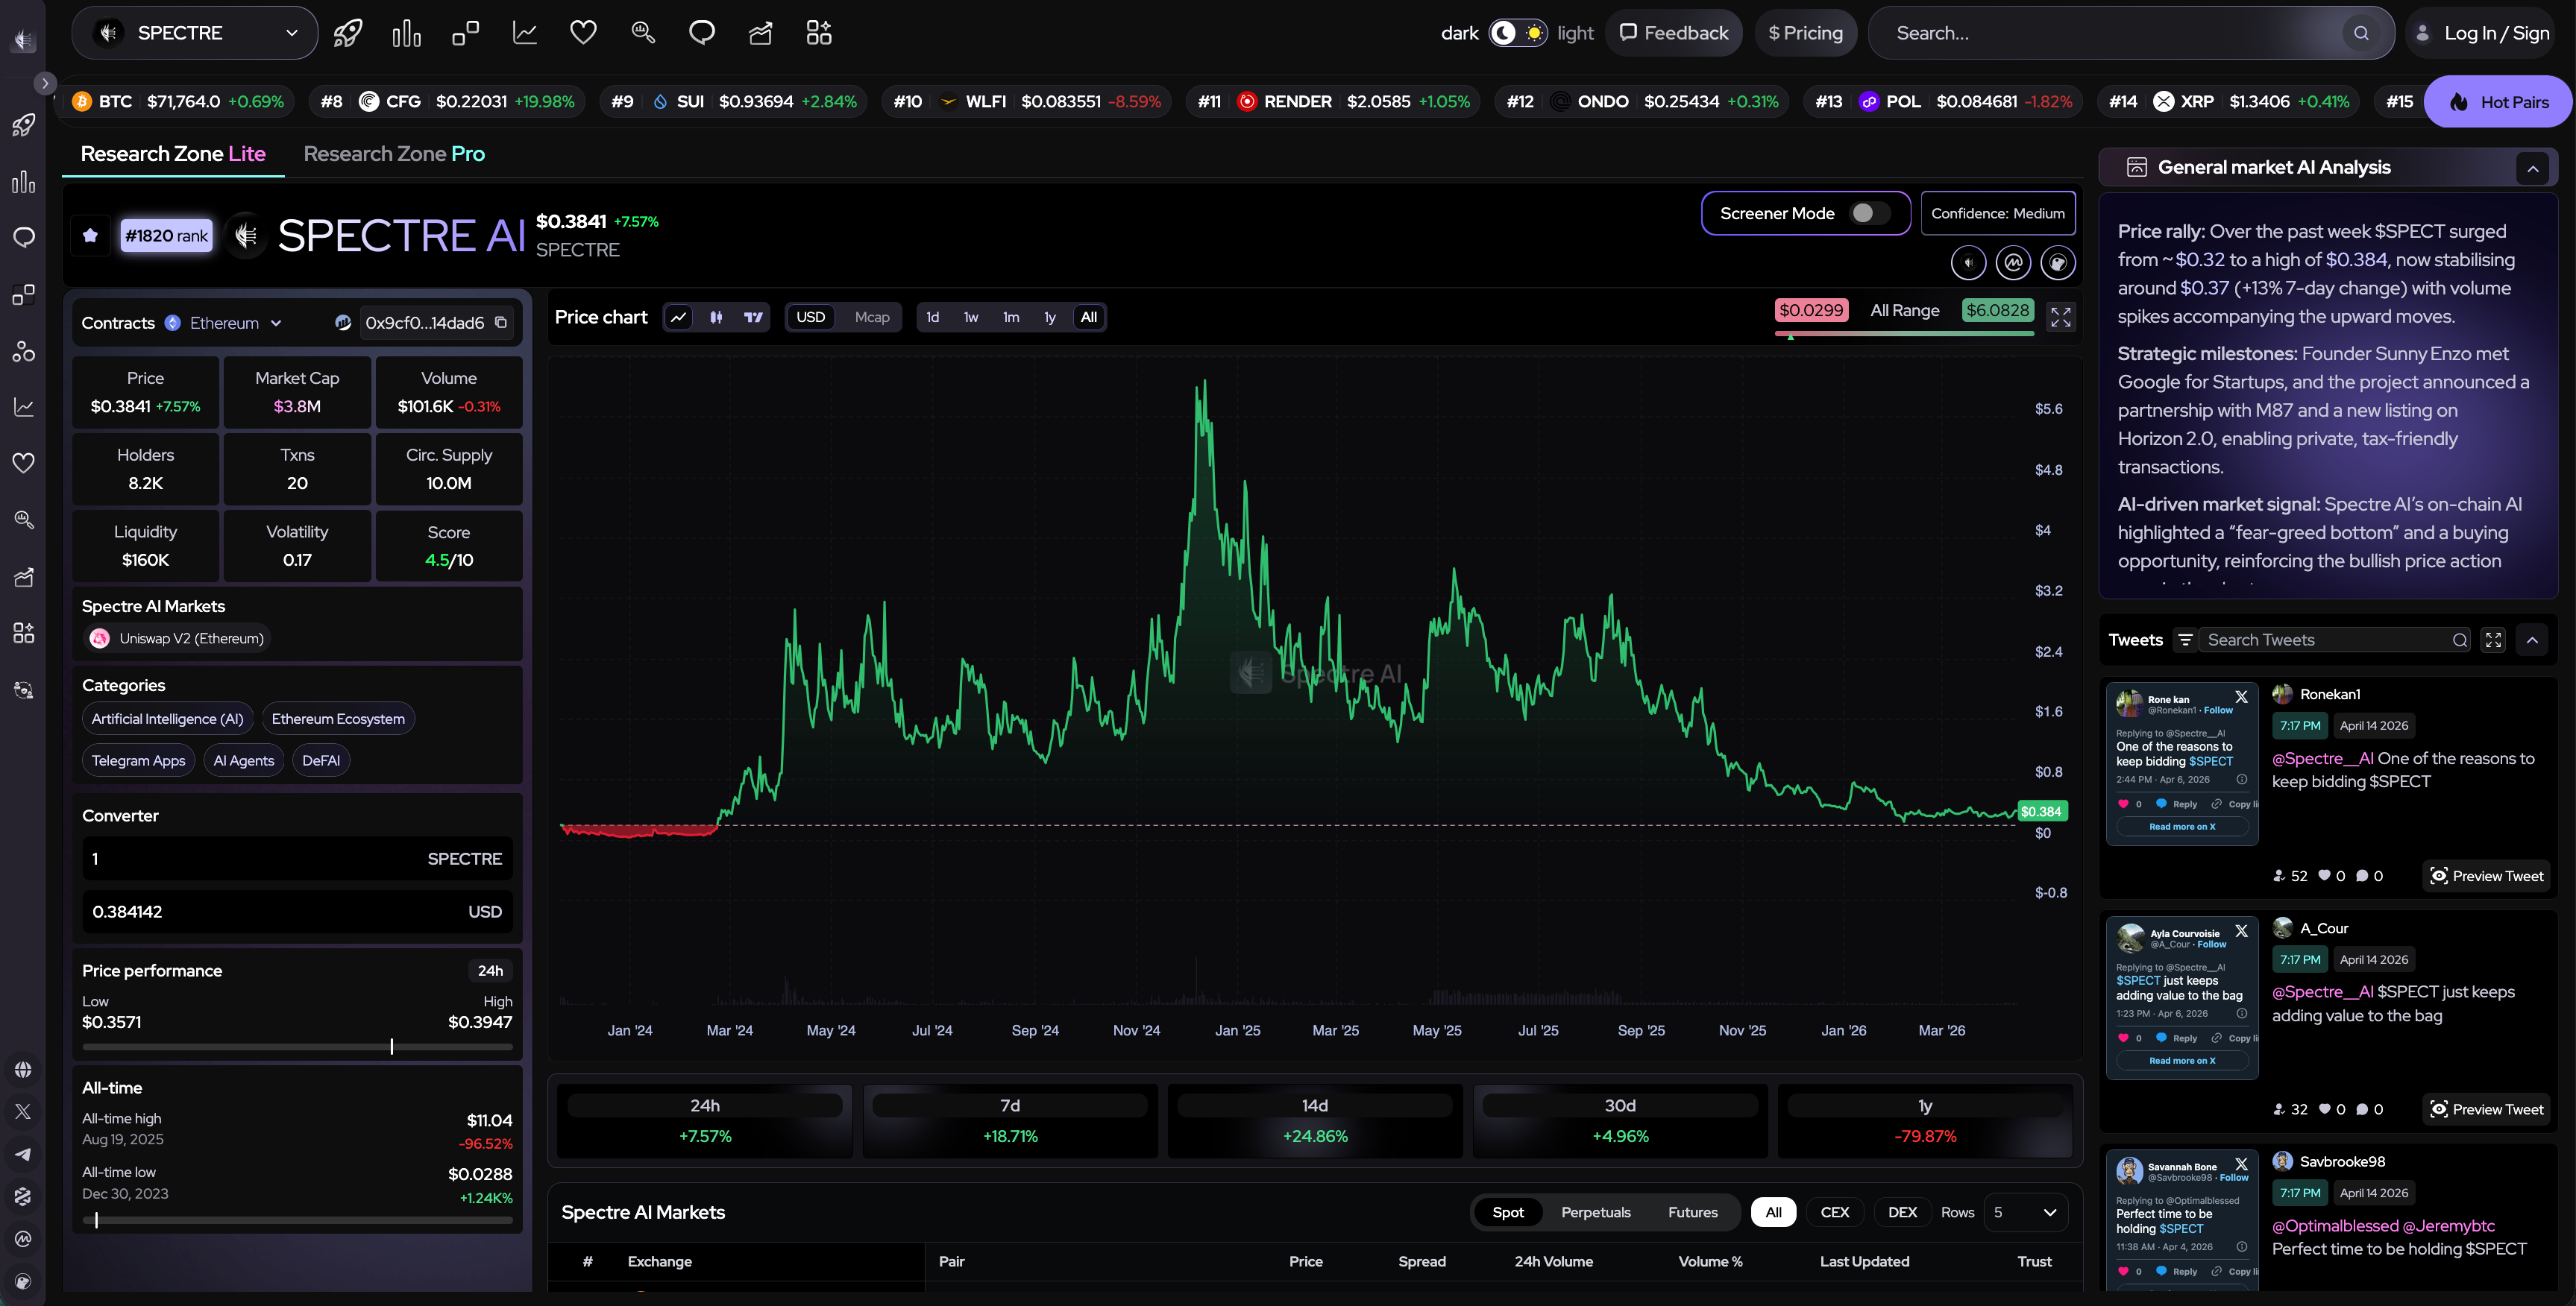This screenshot has width=2576, height=1306.
Task: Copy the contract address 0x9cf0...14dad6
Action: 501,323
